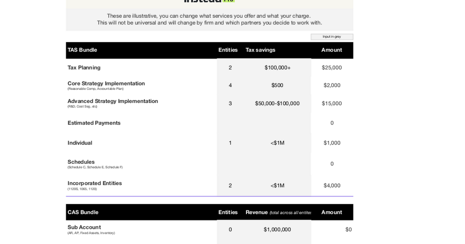
Task: Select the $500 tax savings cell
Action: pos(277,85)
